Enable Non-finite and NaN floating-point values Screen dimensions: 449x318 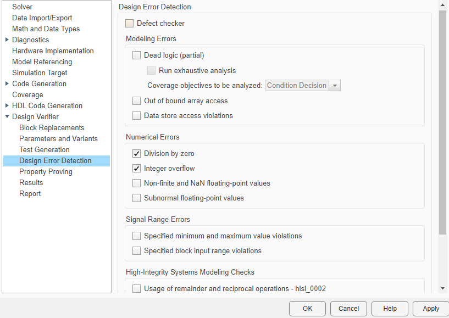pos(136,183)
